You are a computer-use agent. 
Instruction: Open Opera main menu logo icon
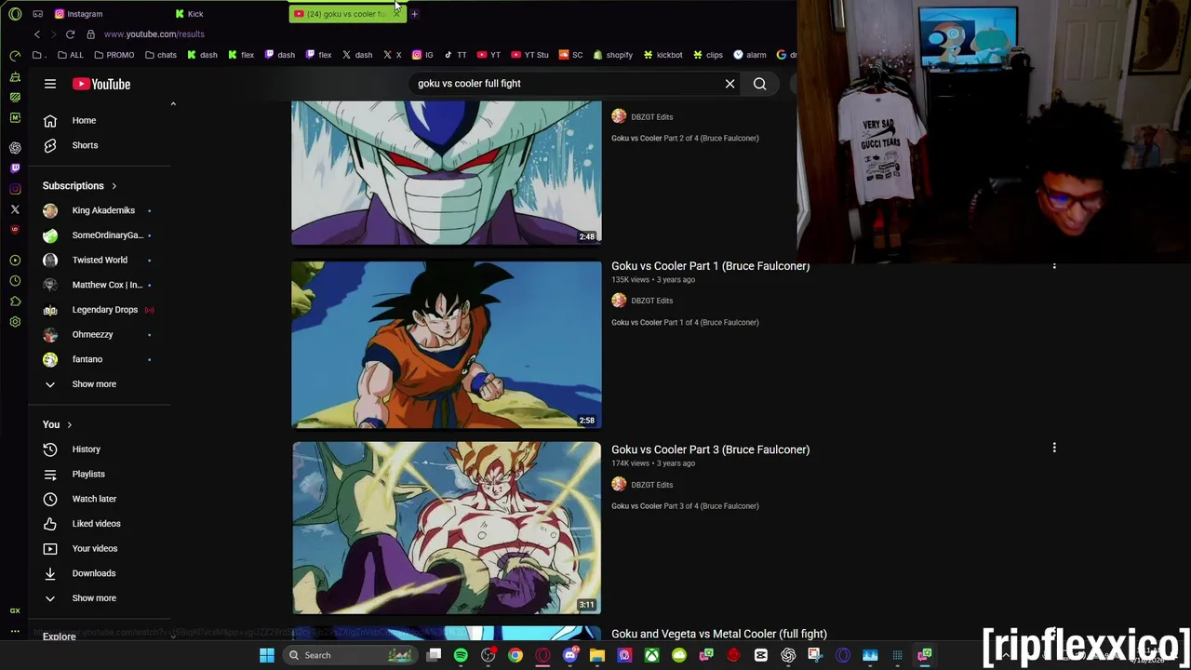[x=15, y=14]
